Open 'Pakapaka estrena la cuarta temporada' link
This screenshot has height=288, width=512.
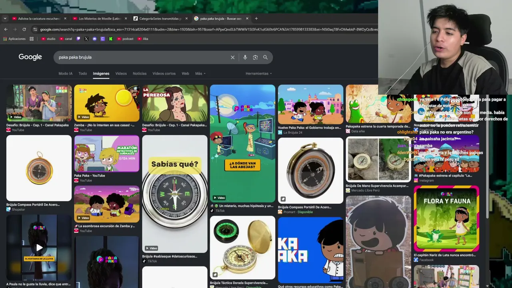click(378, 126)
